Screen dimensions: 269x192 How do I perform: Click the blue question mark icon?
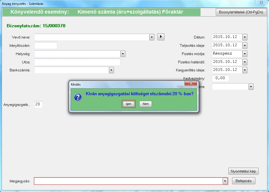[x=78, y=97]
